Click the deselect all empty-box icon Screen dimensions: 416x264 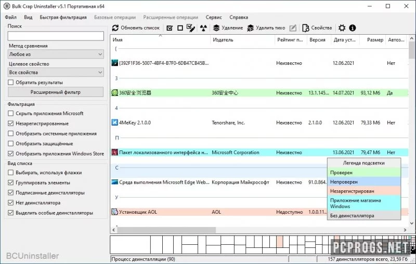tap(180, 28)
